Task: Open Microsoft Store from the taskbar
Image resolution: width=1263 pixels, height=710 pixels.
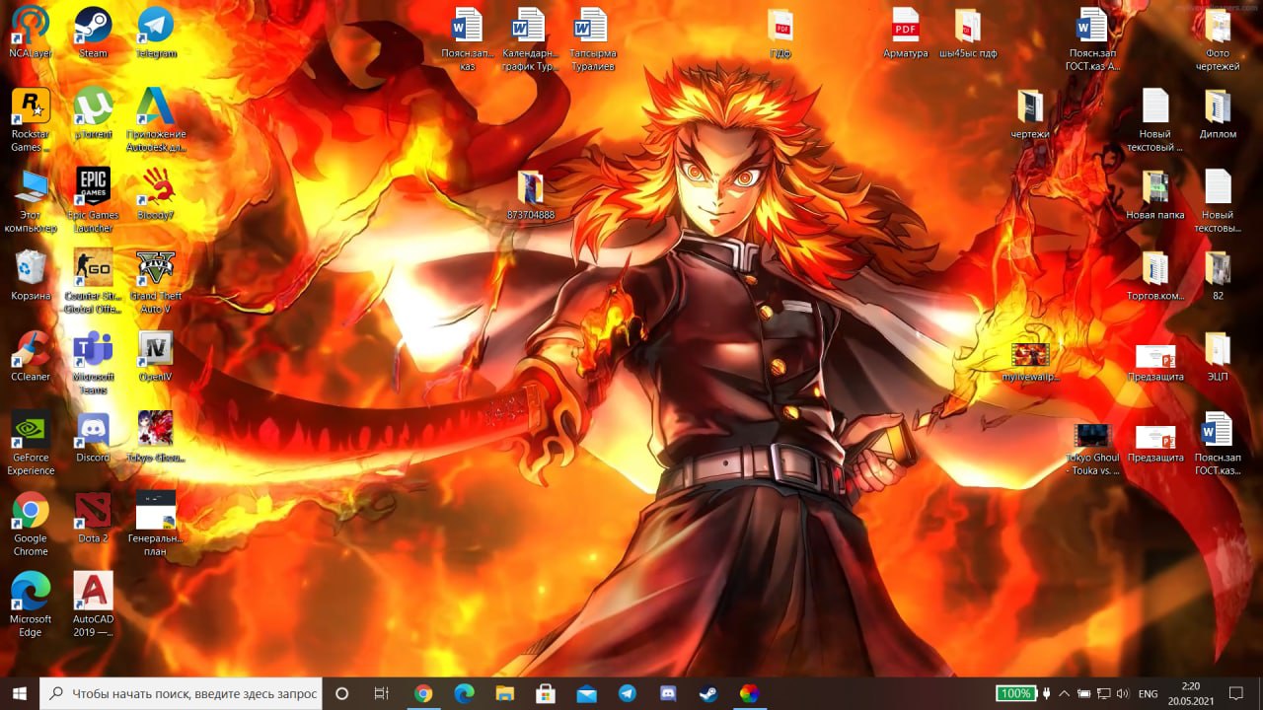Action: point(546,693)
